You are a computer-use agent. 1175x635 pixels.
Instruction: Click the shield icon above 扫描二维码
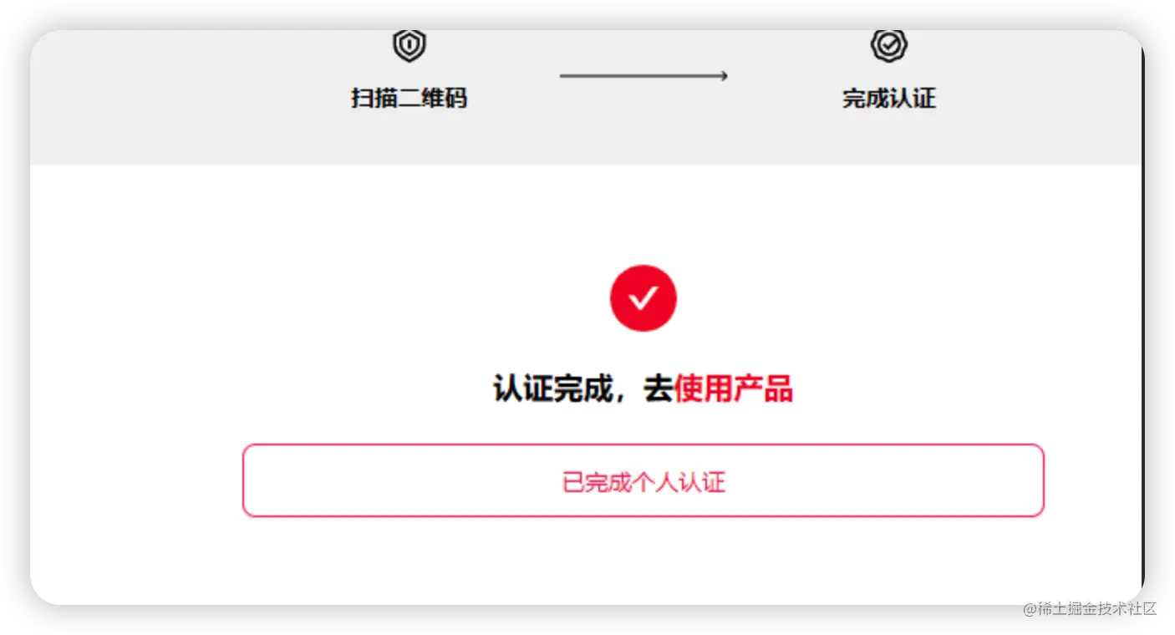(x=409, y=45)
